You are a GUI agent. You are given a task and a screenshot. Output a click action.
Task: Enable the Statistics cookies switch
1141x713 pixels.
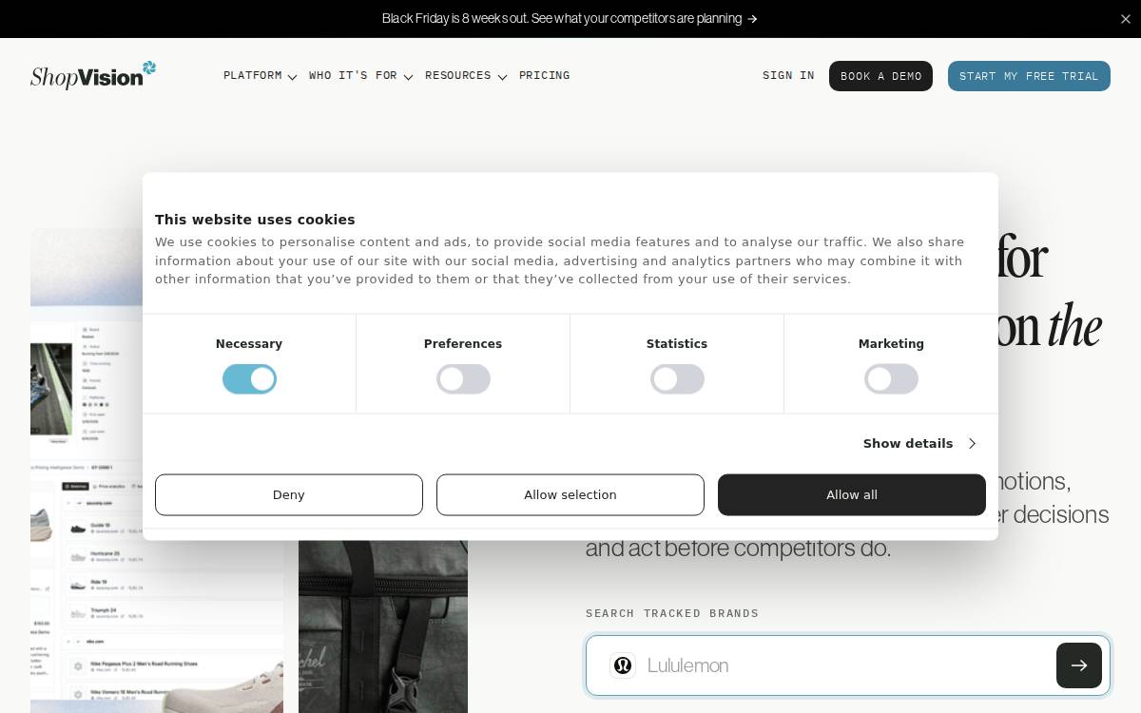(x=677, y=379)
